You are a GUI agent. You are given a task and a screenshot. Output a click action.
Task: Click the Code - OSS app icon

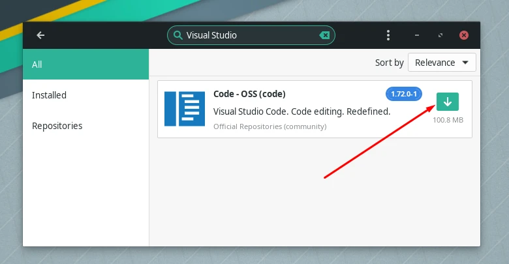point(185,109)
